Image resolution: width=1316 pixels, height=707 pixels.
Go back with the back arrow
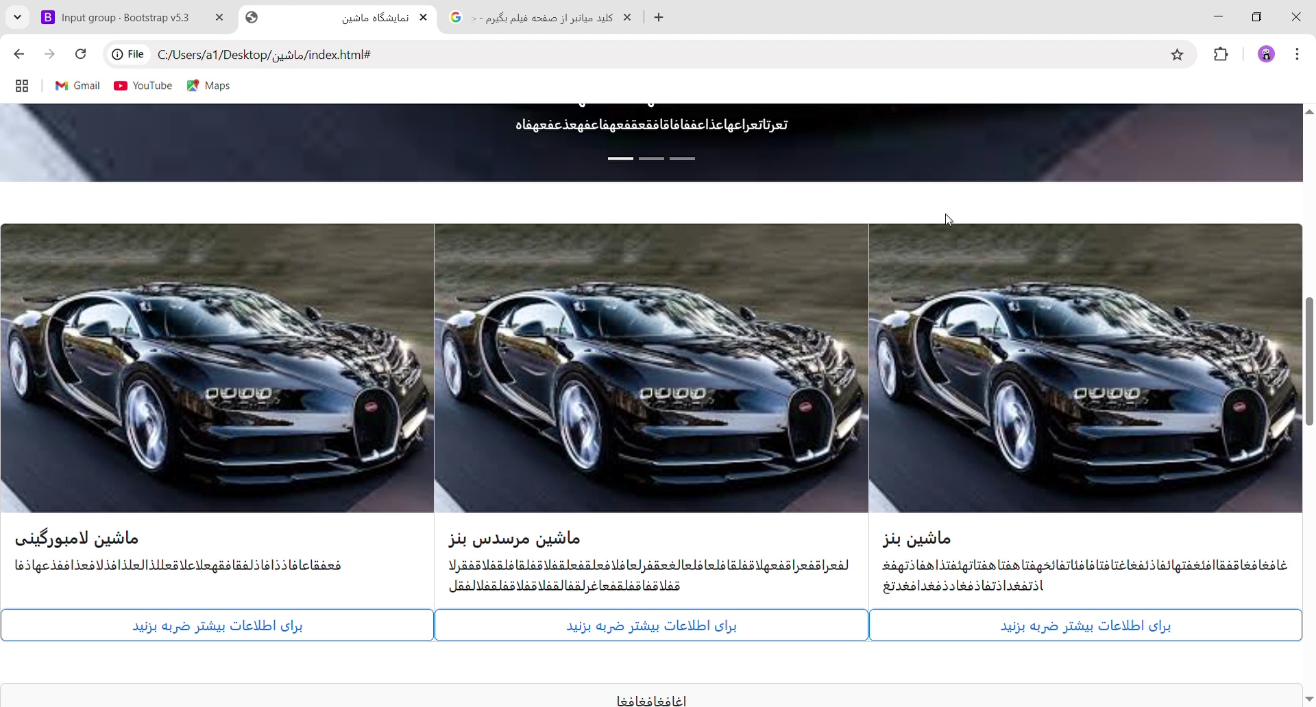tap(19, 54)
